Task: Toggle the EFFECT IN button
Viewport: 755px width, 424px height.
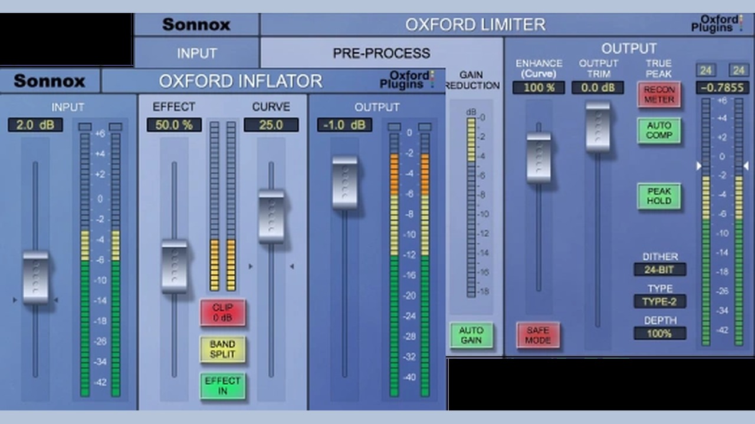Action: (x=222, y=386)
